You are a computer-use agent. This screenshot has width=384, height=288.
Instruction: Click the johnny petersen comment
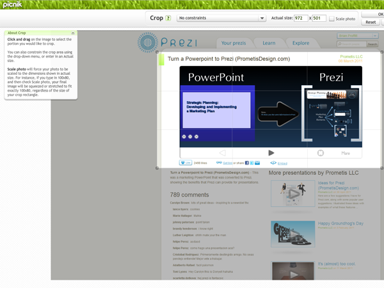(191, 222)
